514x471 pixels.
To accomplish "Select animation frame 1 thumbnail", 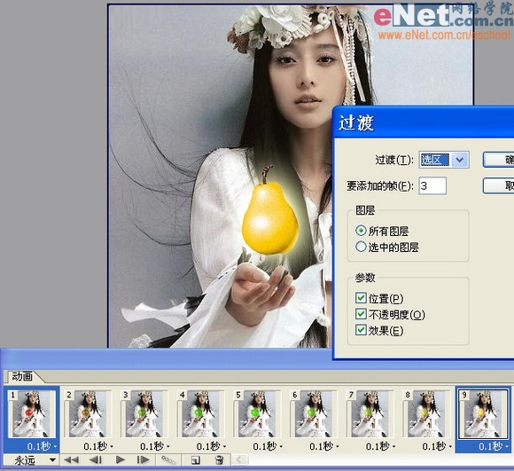I will click(32, 414).
